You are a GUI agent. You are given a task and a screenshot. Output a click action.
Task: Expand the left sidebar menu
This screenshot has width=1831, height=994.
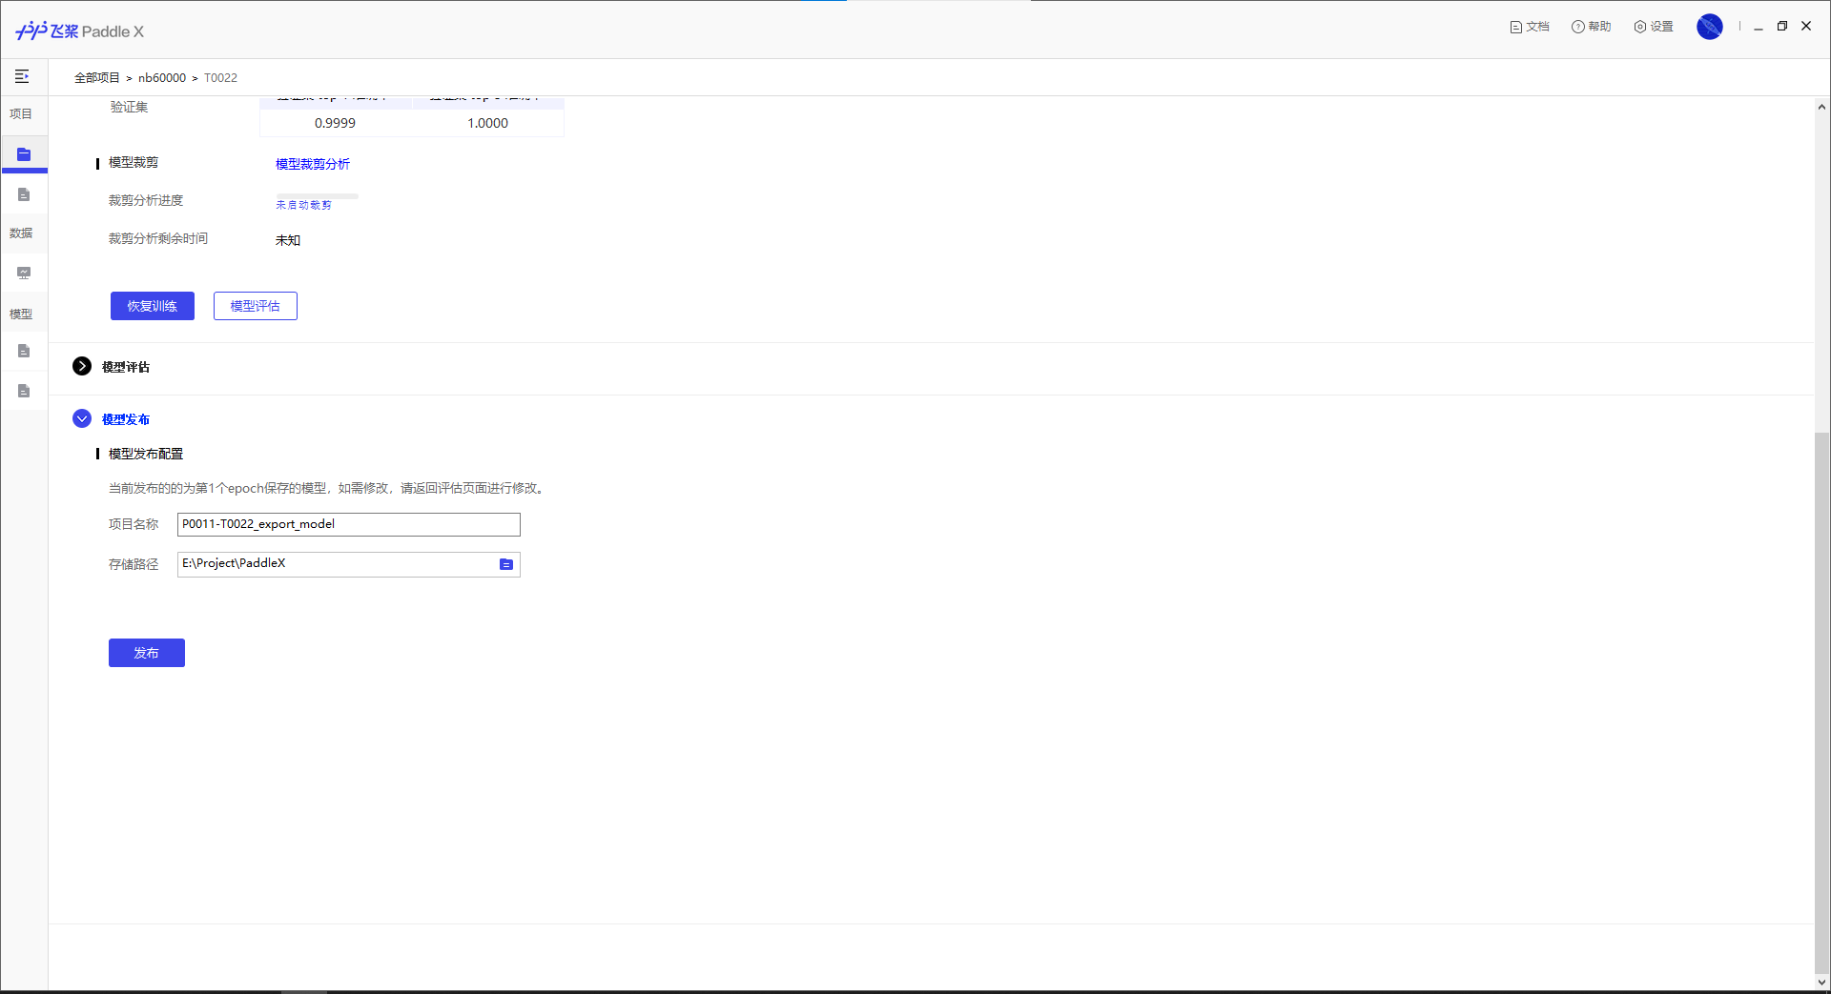[22, 76]
